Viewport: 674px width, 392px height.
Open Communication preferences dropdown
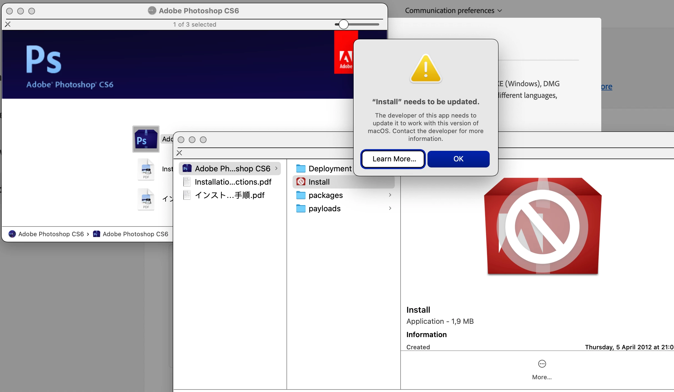(x=453, y=11)
